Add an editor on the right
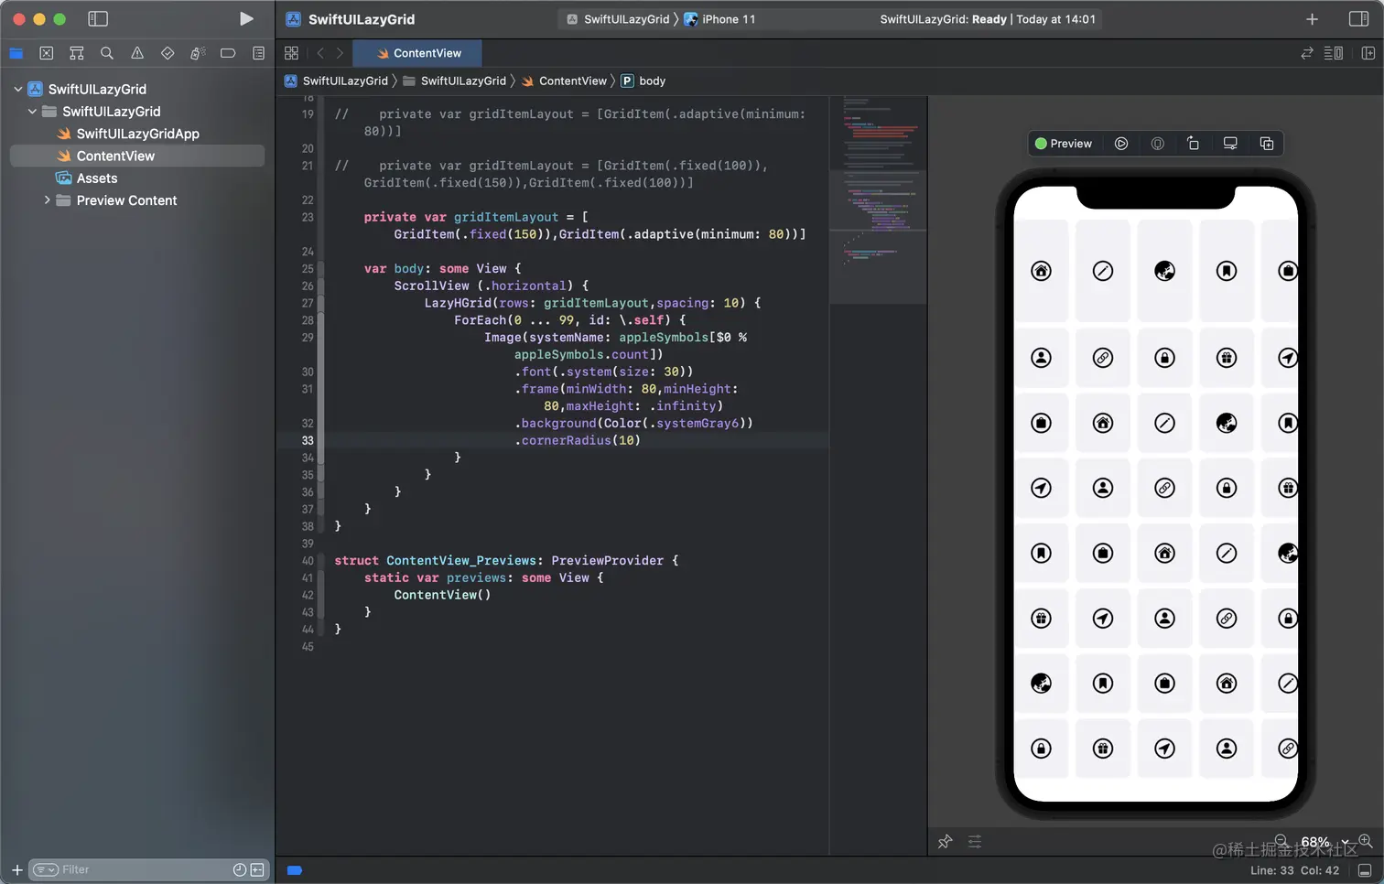 pos(1368,53)
